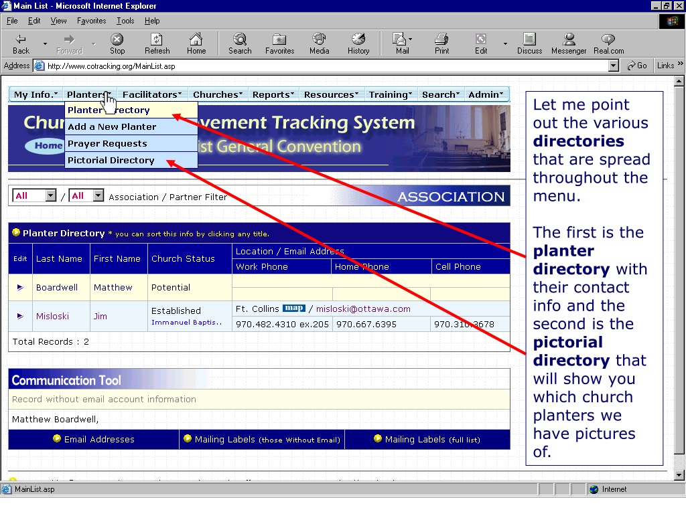686x514 pixels.
Task: Open the Search navigation menu
Action: [441, 94]
